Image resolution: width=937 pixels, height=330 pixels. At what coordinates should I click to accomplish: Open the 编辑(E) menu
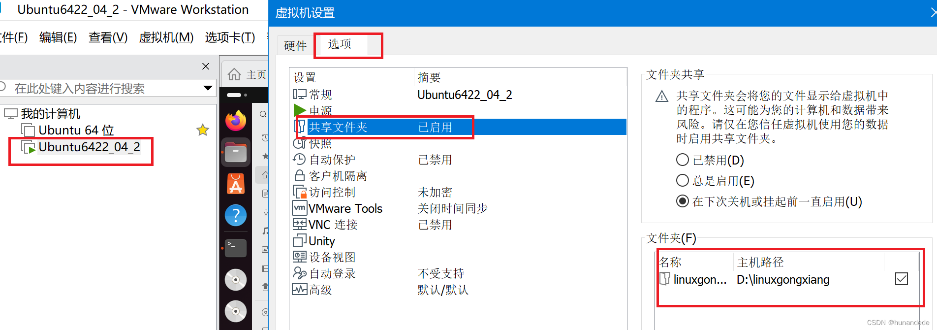[58, 37]
